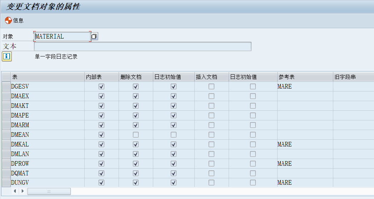Toggle 删除文档 checkbox for DMLAN
The image size is (374, 199).
tap(136, 154)
